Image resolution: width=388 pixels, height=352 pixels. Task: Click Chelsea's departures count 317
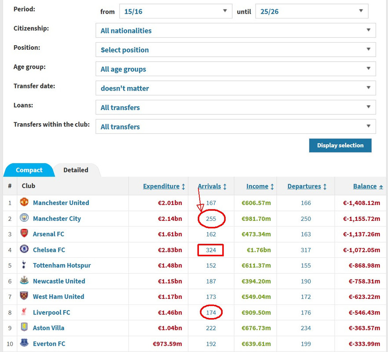coord(306,250)
